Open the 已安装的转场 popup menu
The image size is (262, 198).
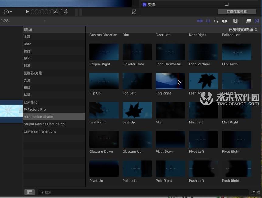(x=243, y=30)
